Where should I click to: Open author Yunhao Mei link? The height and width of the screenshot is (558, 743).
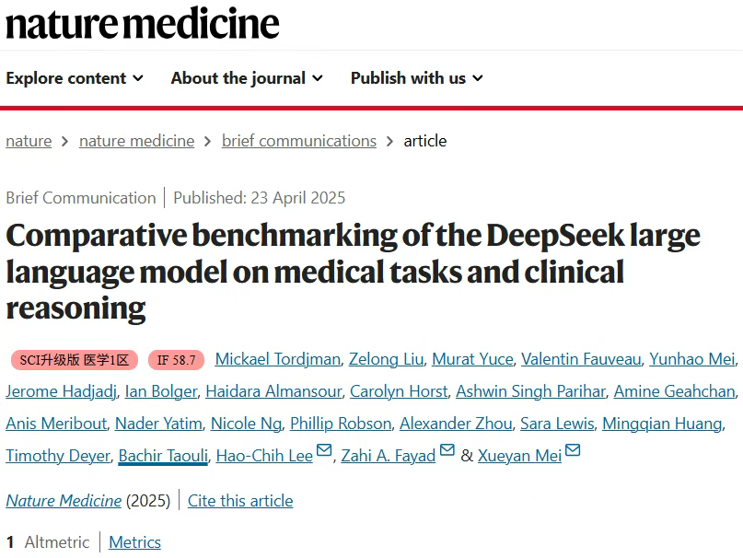(x=691, y=359)
